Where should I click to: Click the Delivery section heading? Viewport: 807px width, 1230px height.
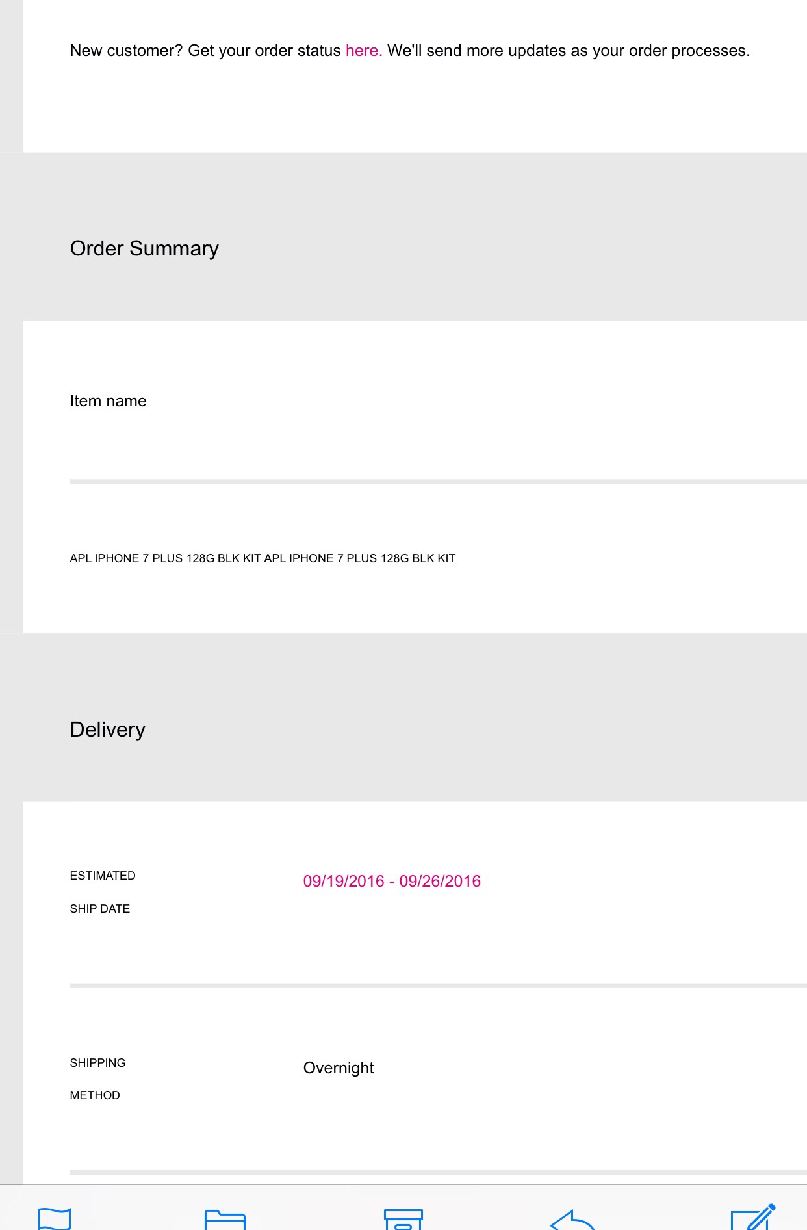click(108, 729)
